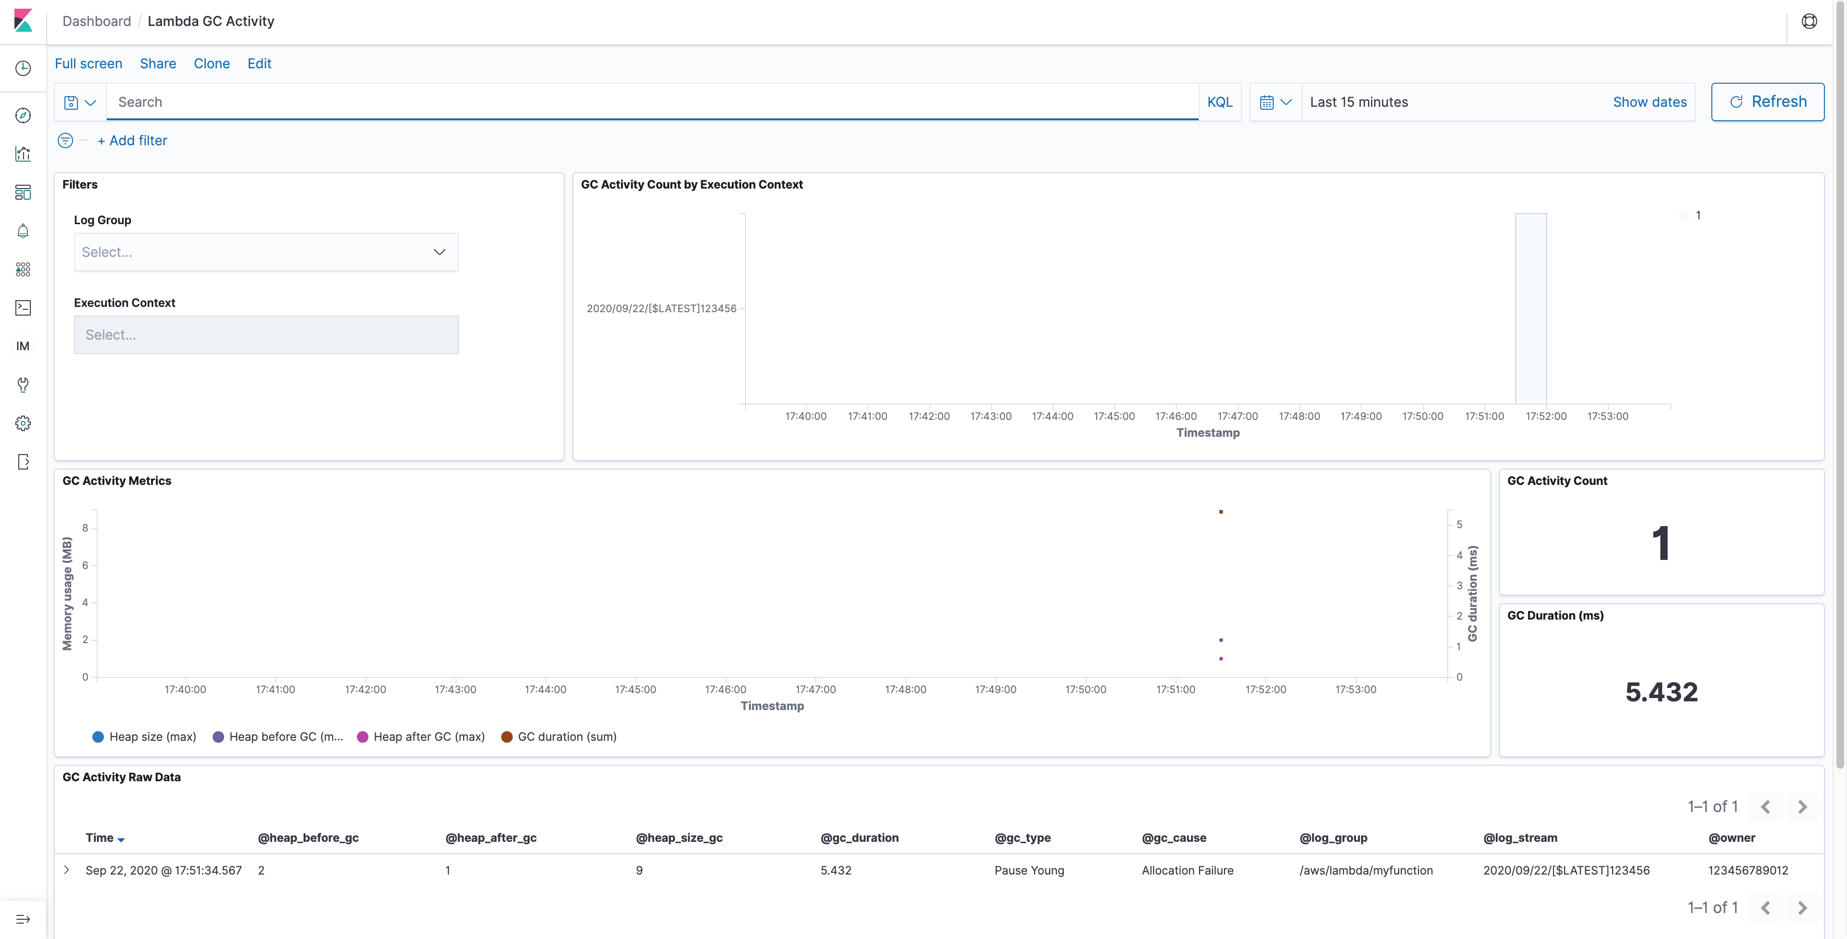Open Management via the gear icon
Viewport: 1847px width, 939px height.
(x=23, y=423)
